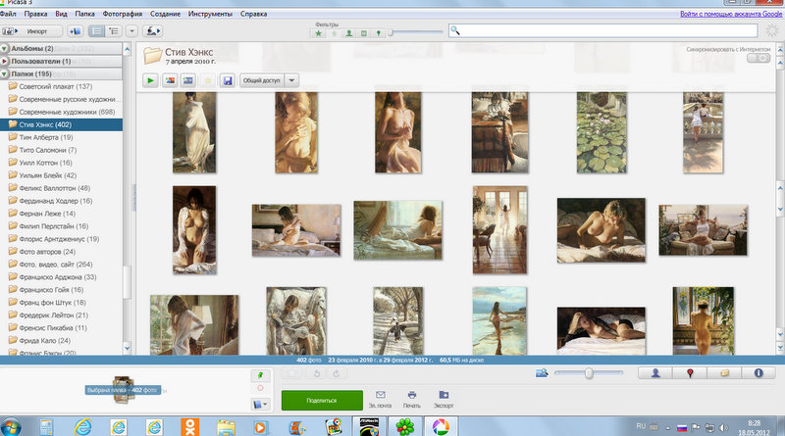Open the Вид menu
This screenshot has height=436, width=785.
(x=62, y=14)
